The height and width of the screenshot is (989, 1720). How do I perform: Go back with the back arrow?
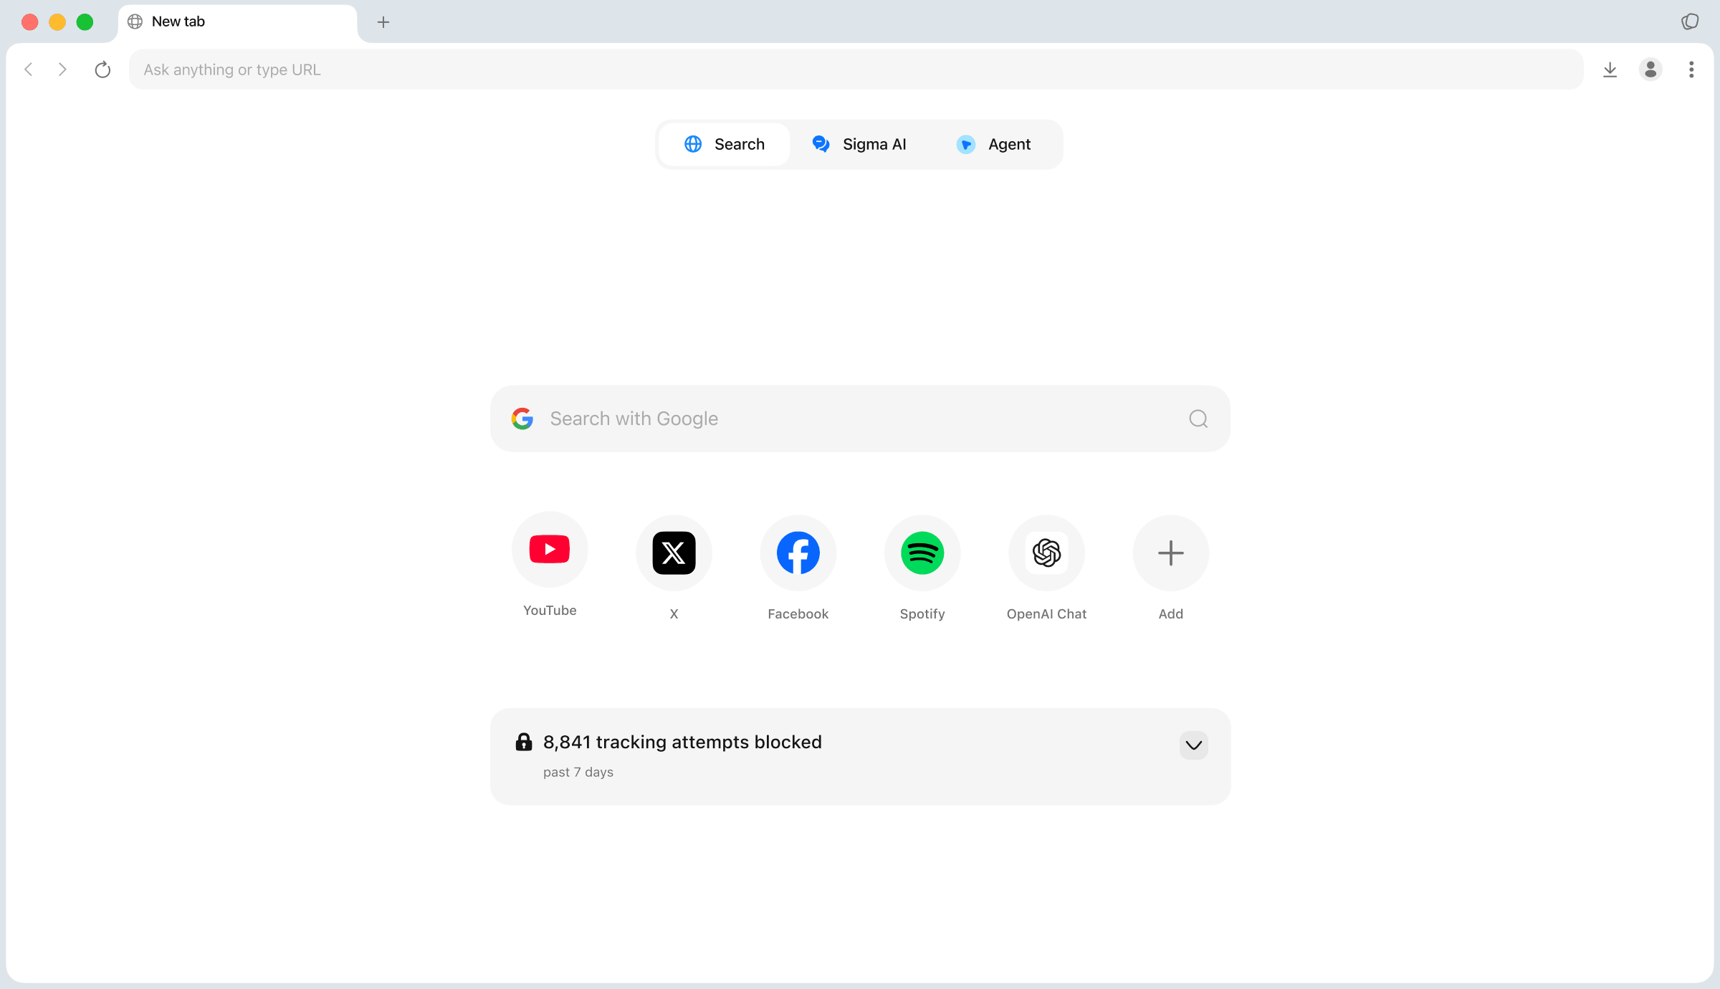coord(29,70)
